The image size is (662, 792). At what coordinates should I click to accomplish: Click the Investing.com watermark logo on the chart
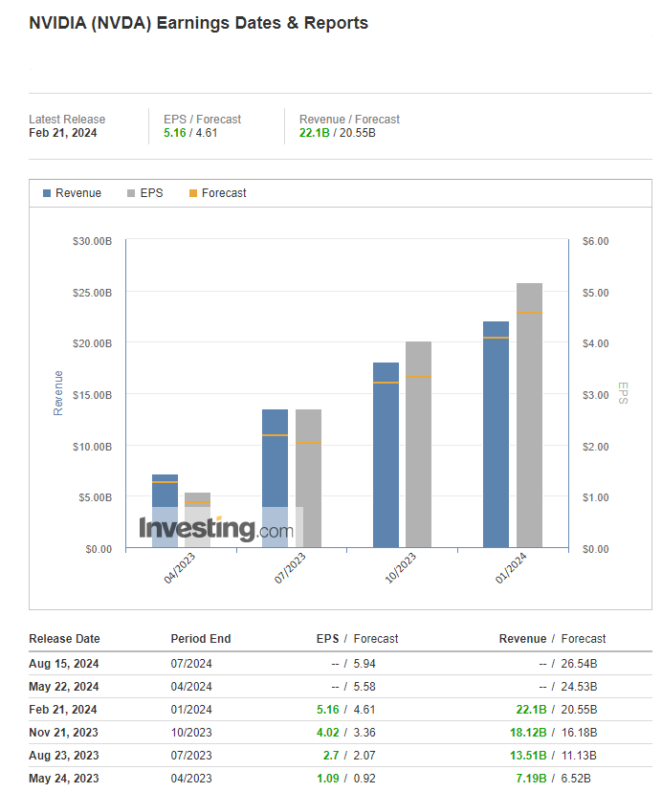coord(215,529)
